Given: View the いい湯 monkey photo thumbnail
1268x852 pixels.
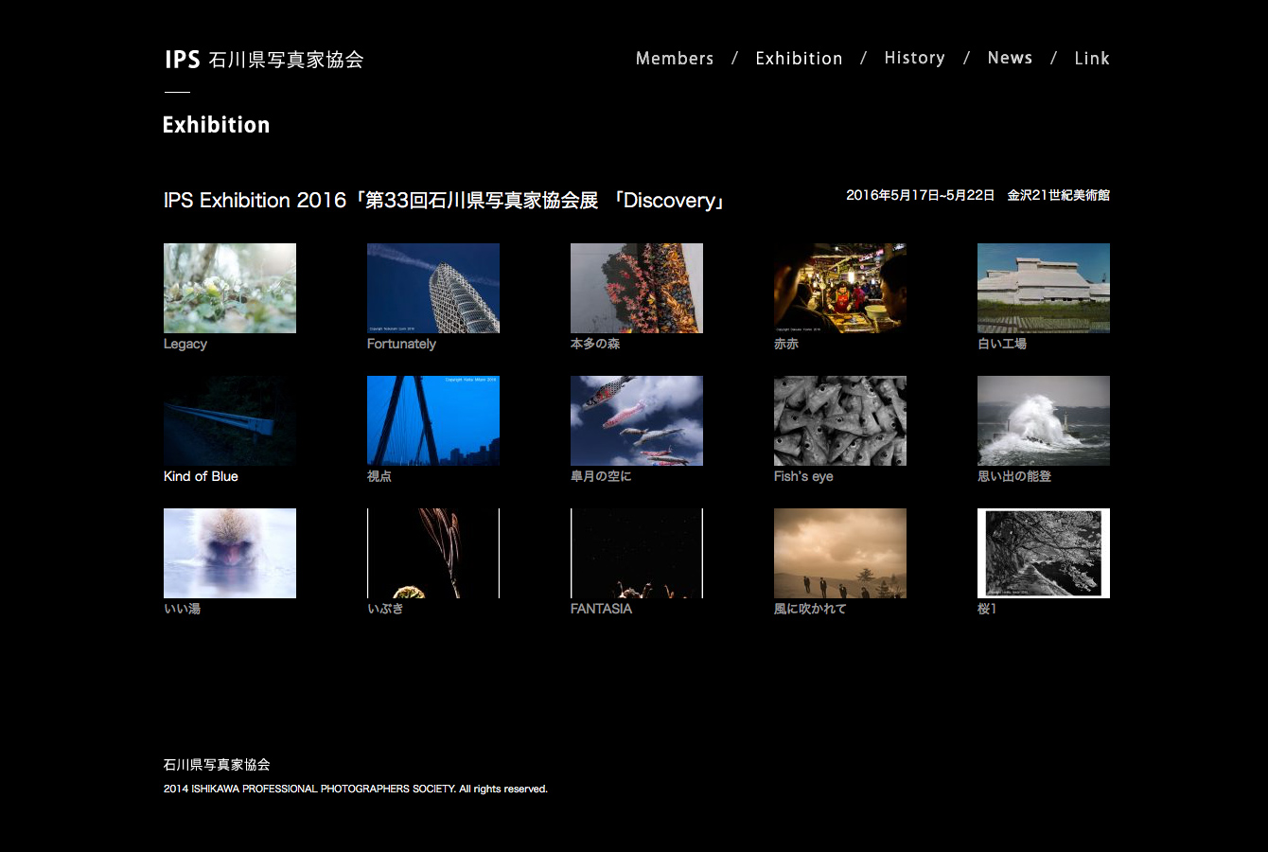Looking at the screenshot, I should 230,553.
